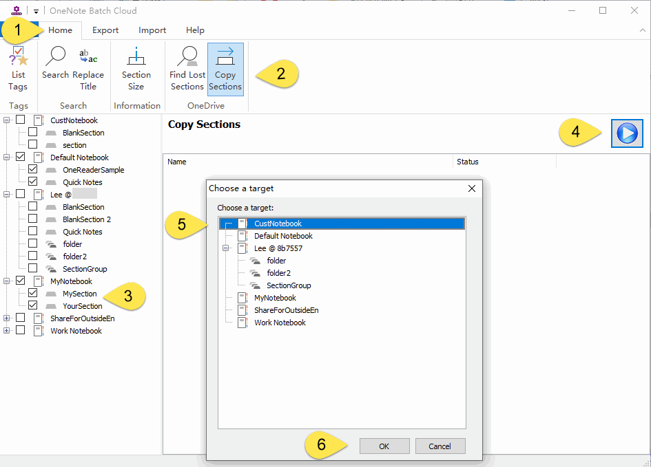
Task: Uncheck the MyNotebook checkbox
Action: 20,281
